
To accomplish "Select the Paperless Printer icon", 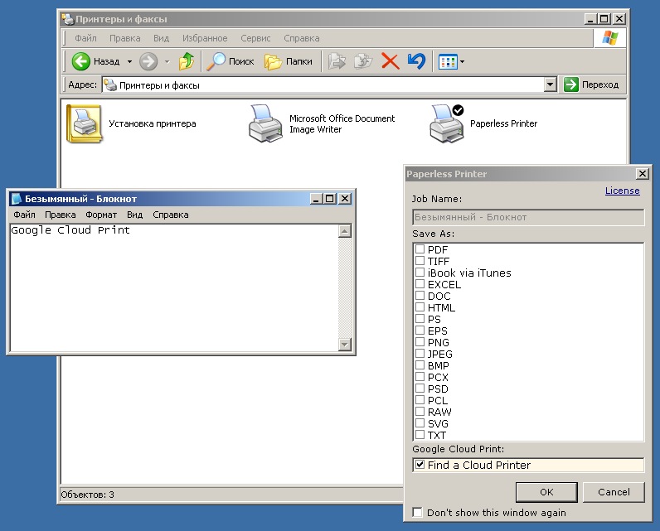I will tap(447, 123).
